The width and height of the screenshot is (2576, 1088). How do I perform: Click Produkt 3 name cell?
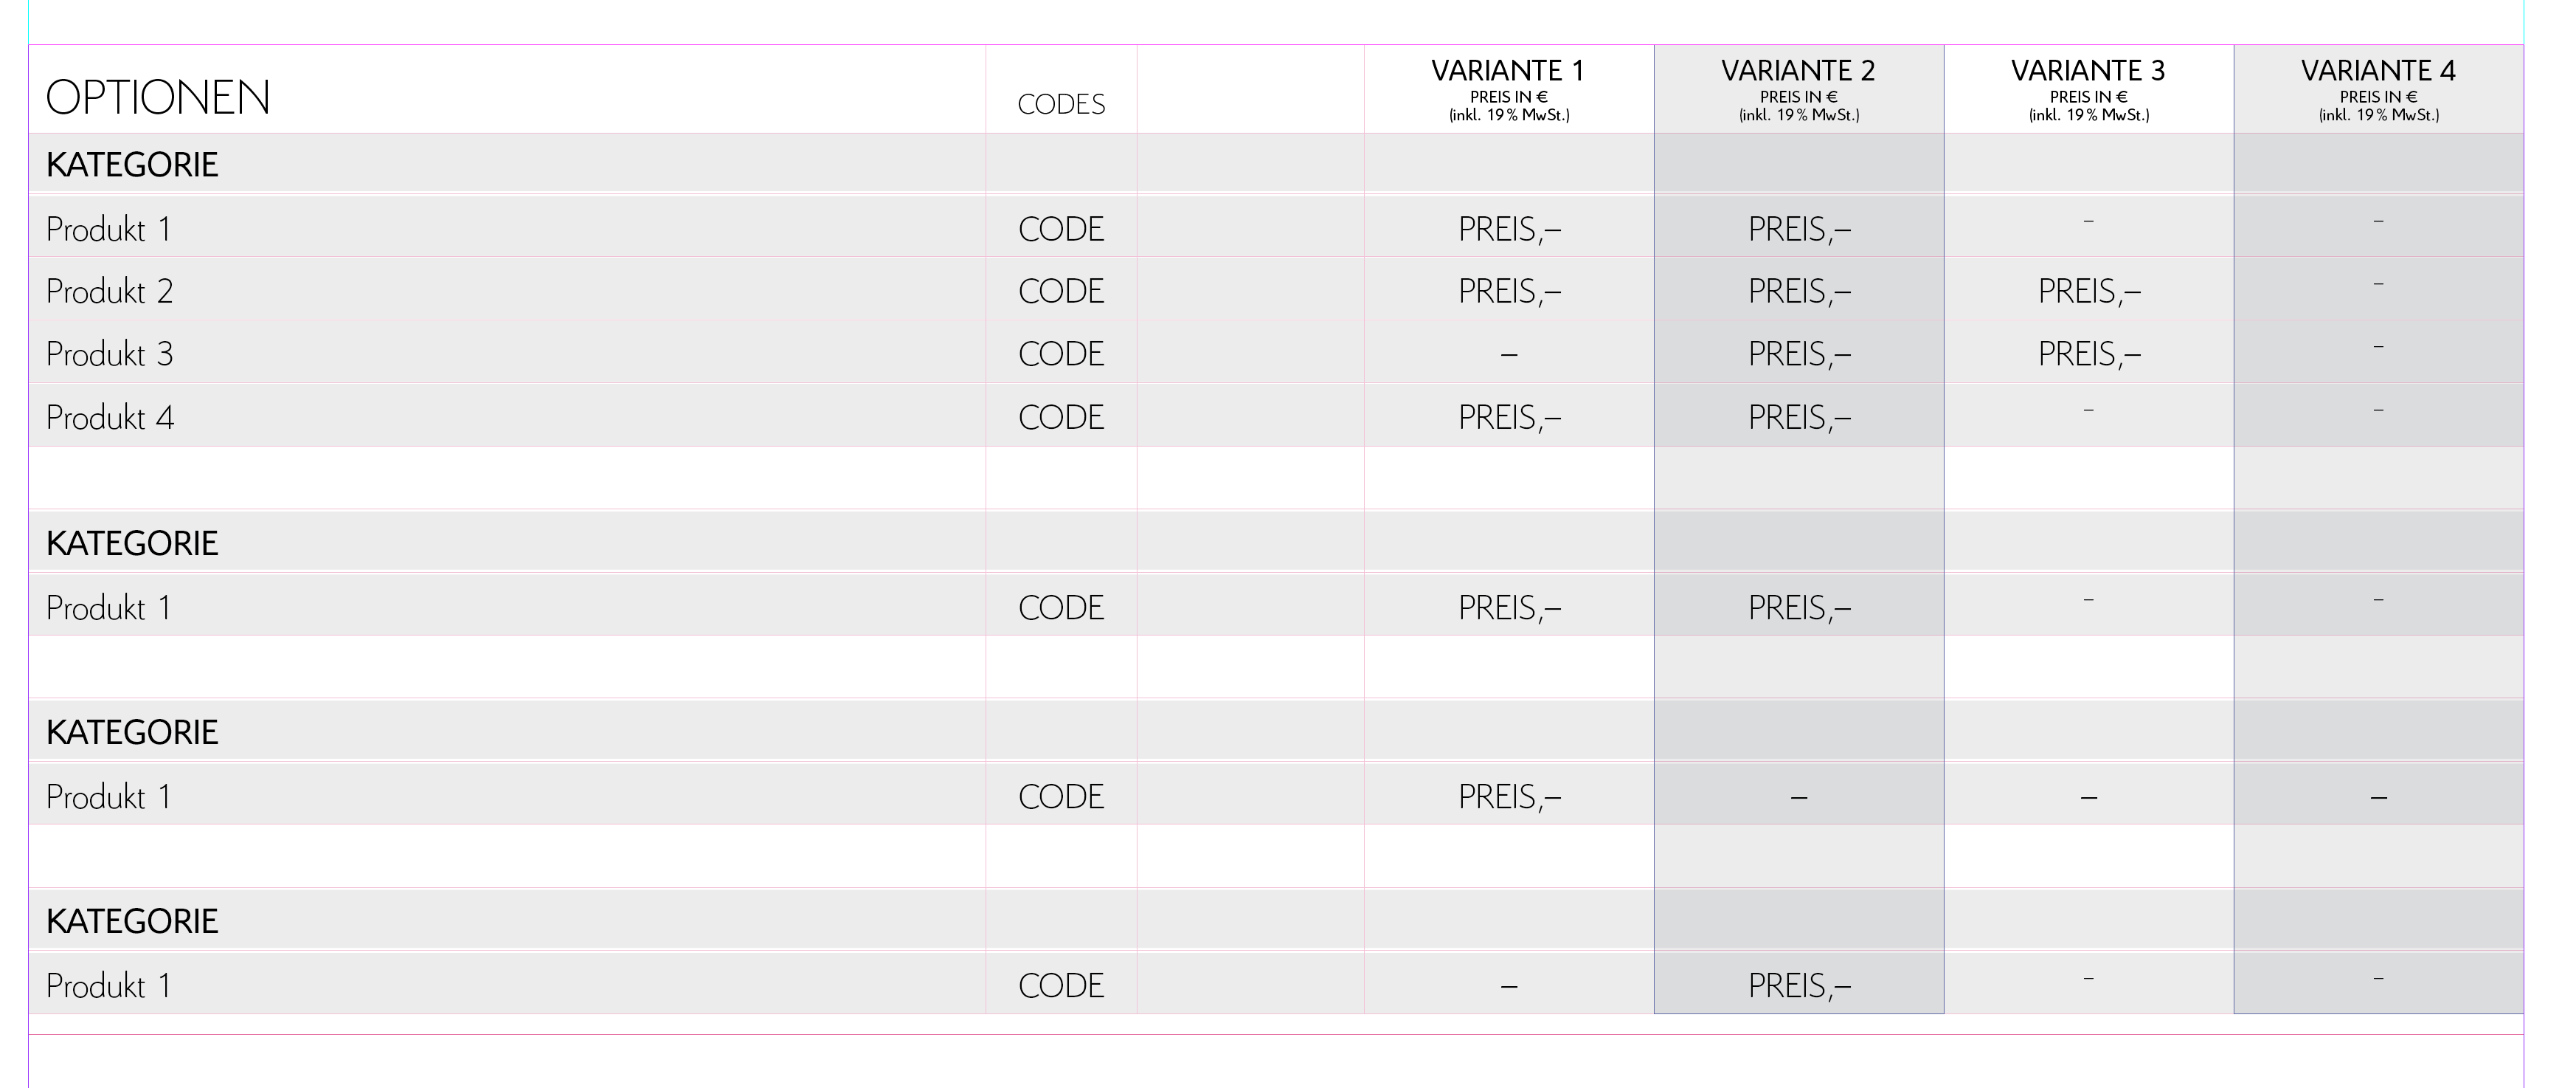(110, 354)
